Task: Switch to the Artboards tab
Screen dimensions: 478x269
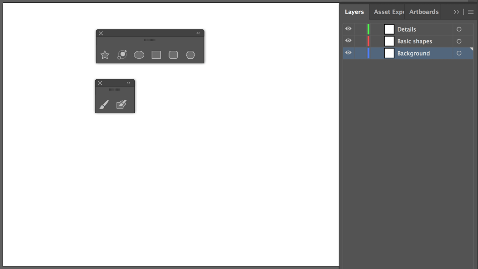Action: point(424,12)
